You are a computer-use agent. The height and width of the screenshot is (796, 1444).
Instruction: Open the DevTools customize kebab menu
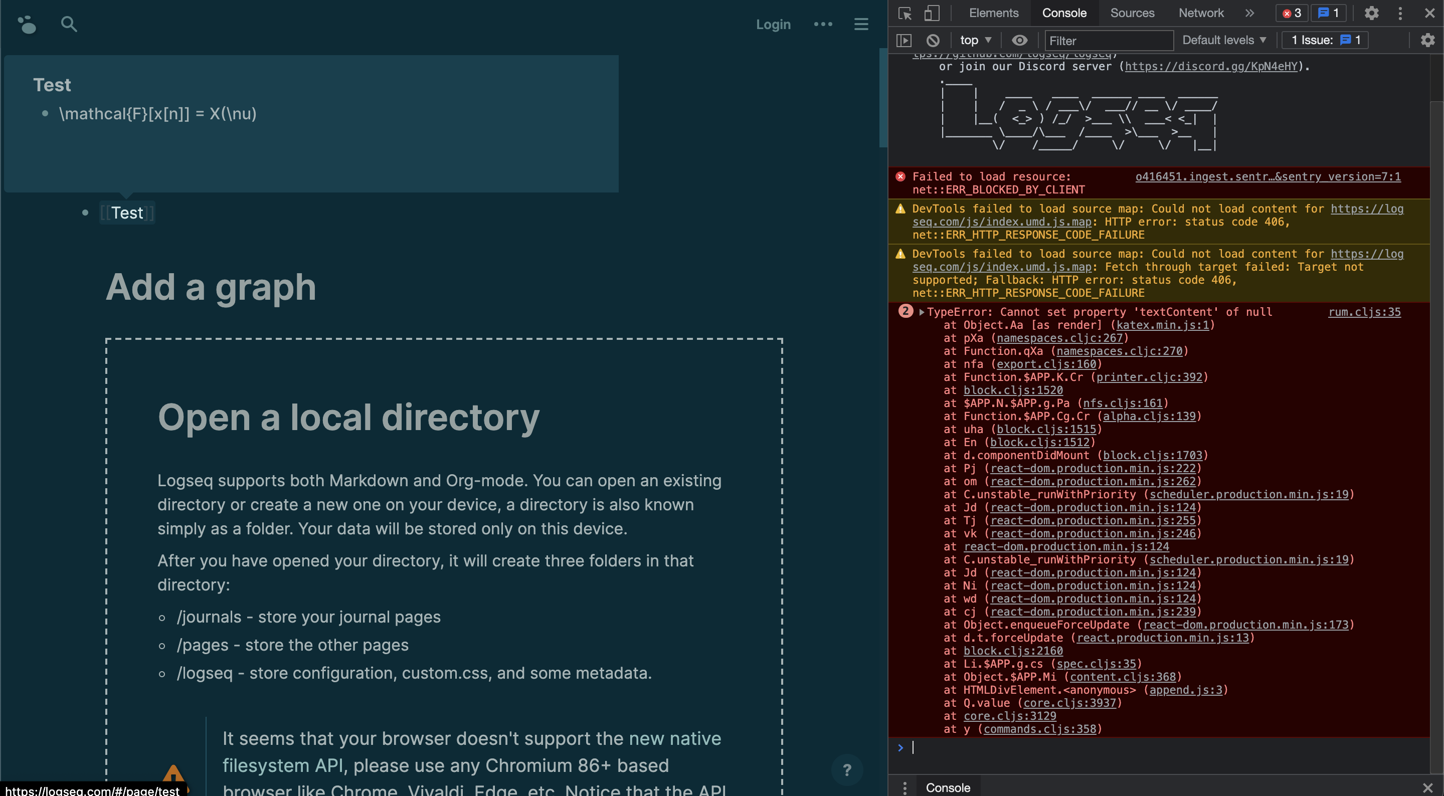1400,13
